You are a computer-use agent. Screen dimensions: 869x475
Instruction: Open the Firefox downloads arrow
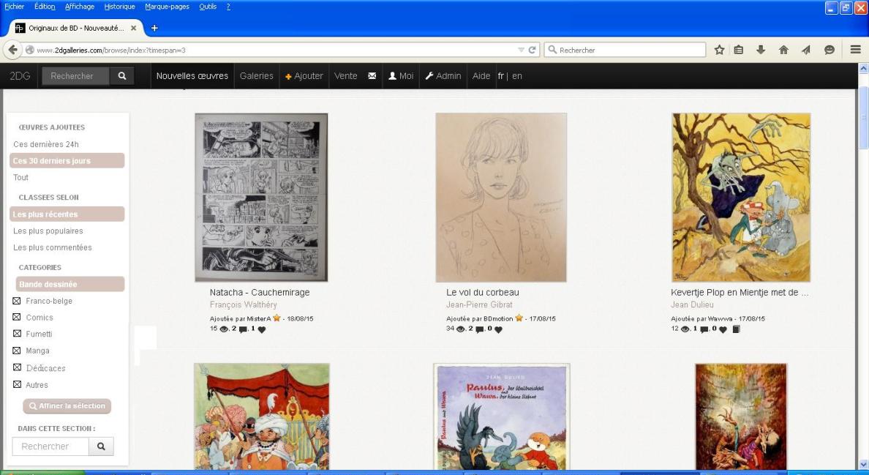[760, 50]
